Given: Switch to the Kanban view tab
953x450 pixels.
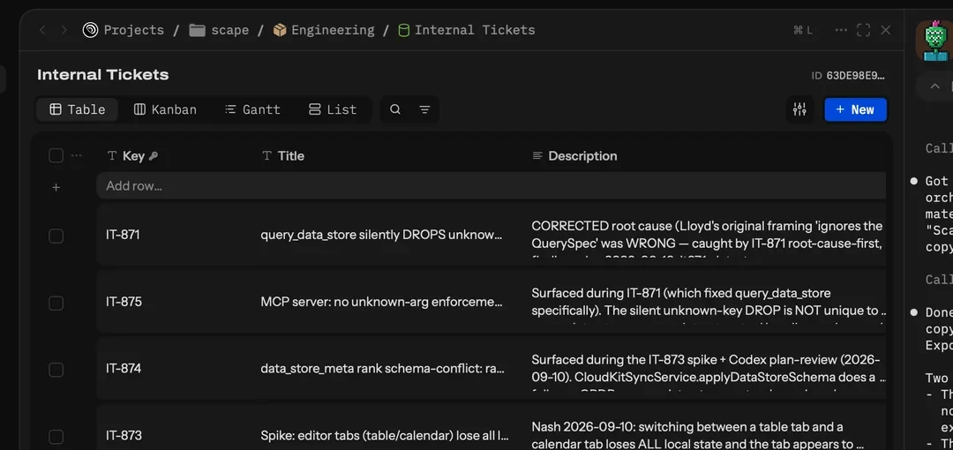Looking at the screenshot, I should (165, 109).
